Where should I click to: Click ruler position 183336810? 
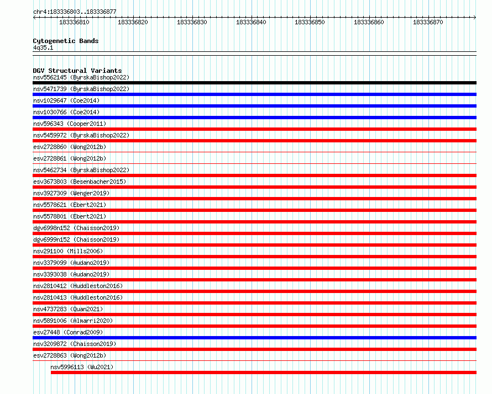pyautogui.click(x=75, y=22)
